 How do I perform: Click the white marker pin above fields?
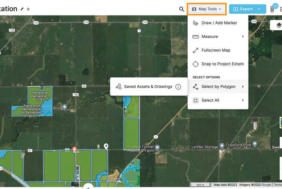click(x=106, y=146)
